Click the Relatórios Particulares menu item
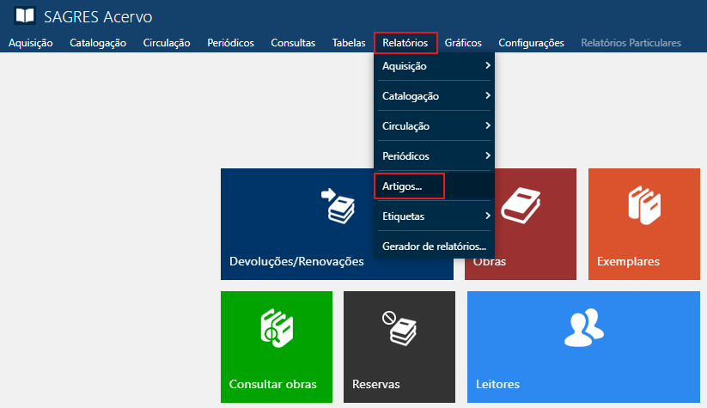The height and width of the screenshot is (408, 707). tap(631, 43)
